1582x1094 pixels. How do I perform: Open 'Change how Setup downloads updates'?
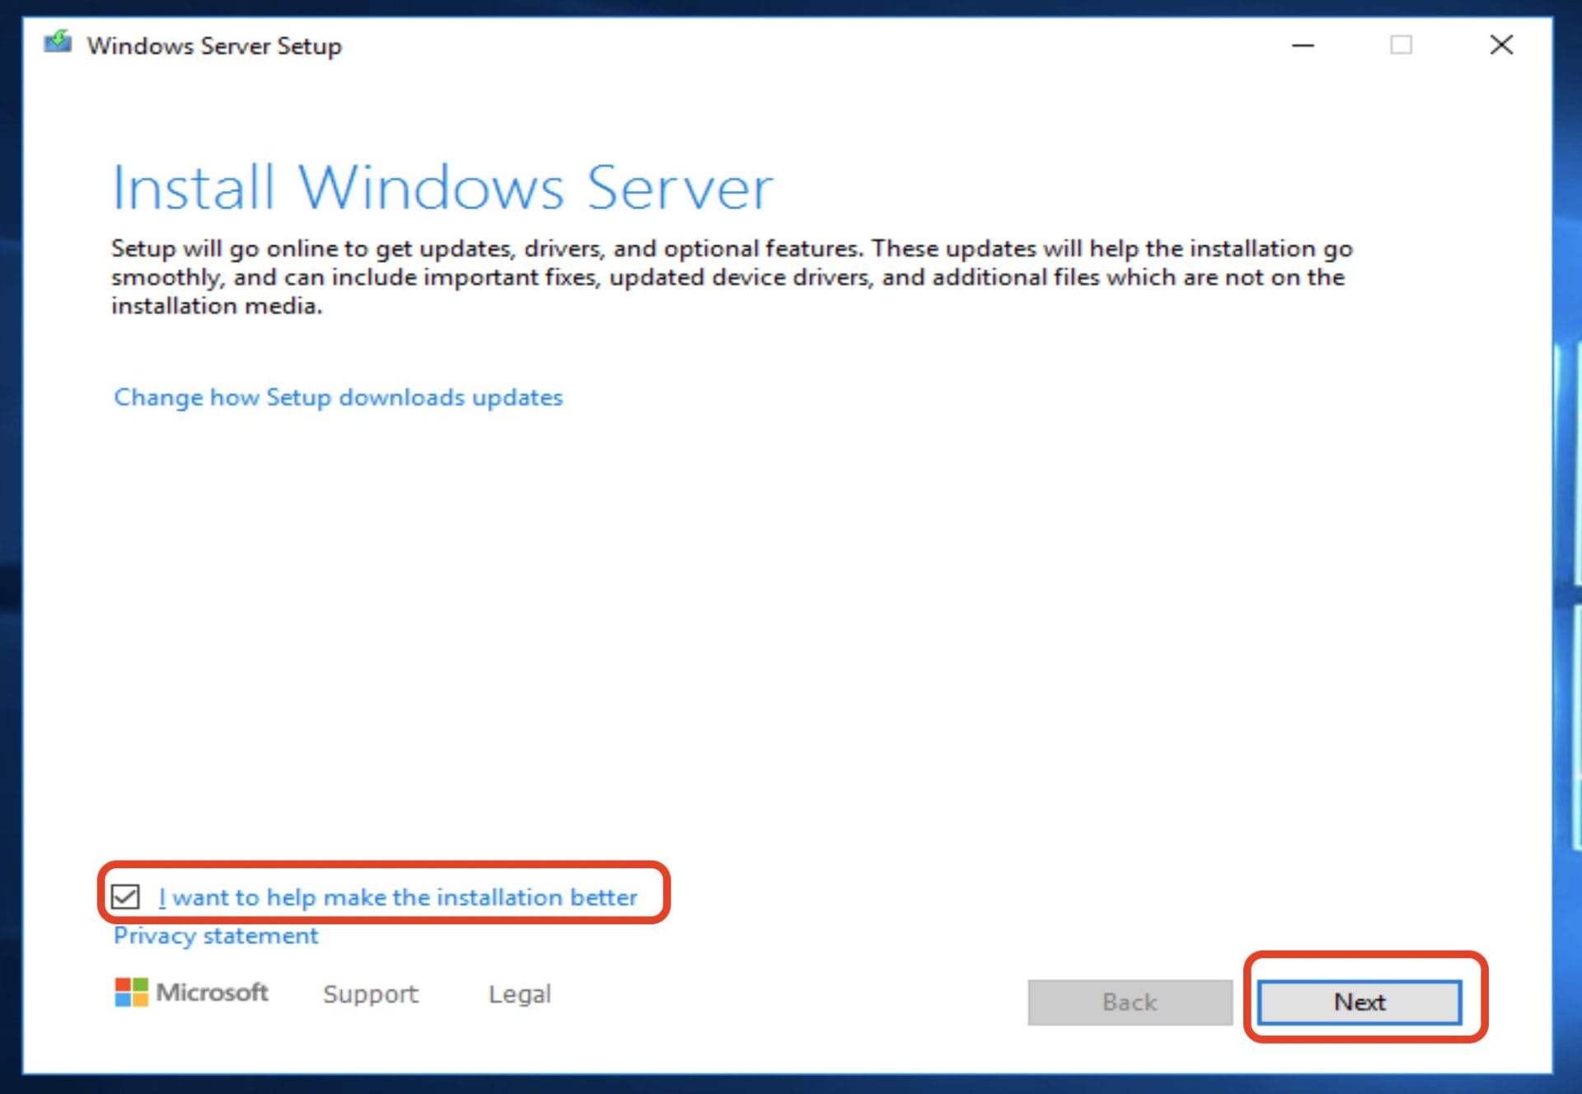coord(337,398)
